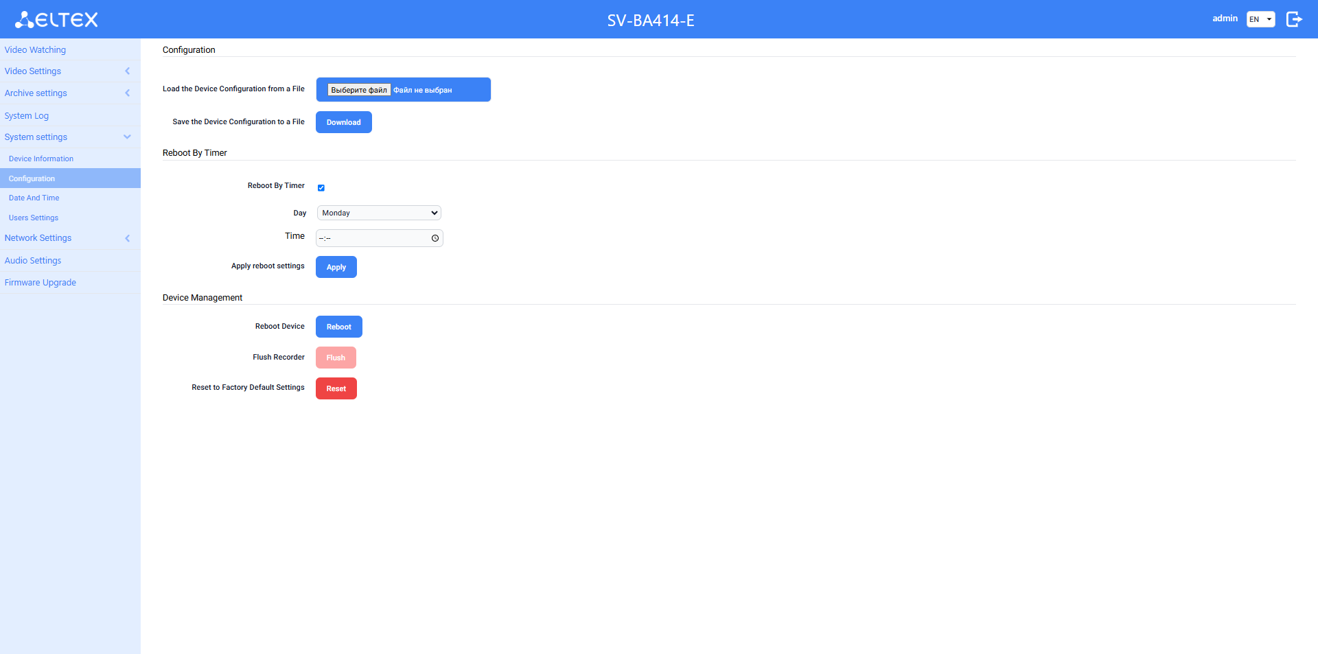The height and width of the screenshot is (654, 1318).
Task: Click the clock icon in Time field
Action: pyautogui.click(x=435, y=238)
